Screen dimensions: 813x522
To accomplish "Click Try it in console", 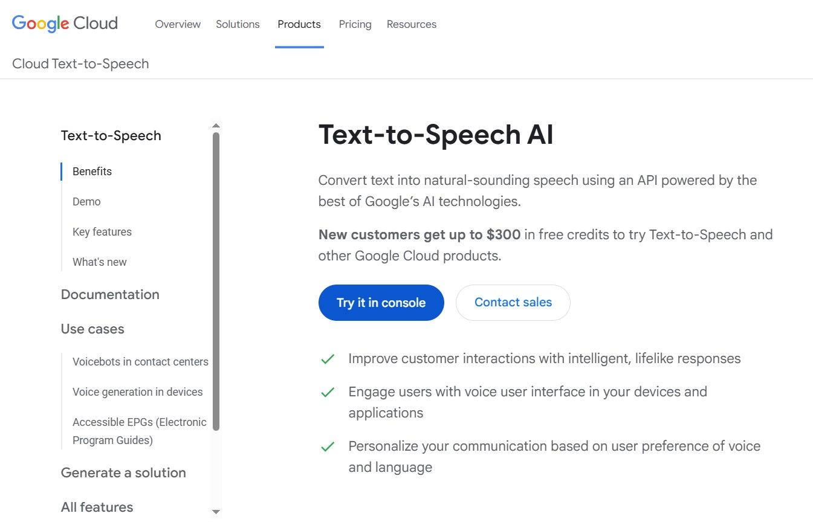I will [x=381, y=302].
